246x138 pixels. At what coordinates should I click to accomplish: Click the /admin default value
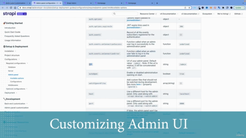tap(183, 64)
